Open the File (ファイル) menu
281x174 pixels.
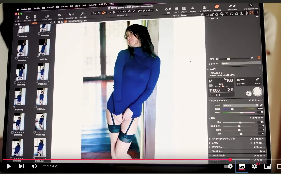coord(37,8)
